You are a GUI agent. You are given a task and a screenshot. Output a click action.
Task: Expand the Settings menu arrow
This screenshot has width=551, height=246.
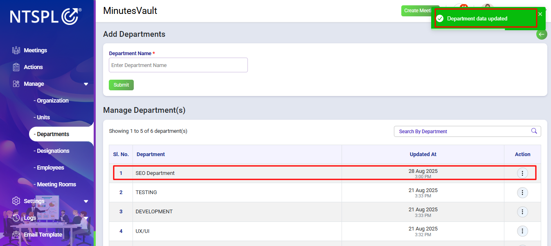coord(86,201)
